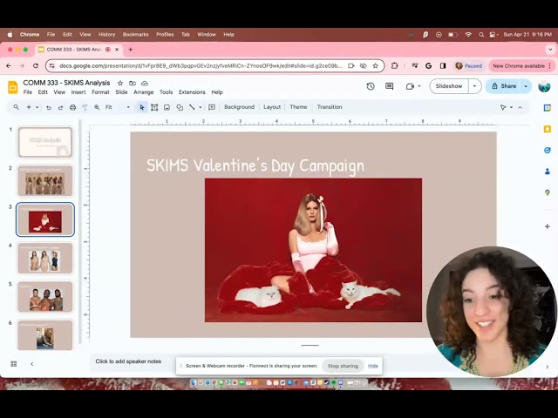558x418 pixels.
Task: Open a new Chrome tab
Action: click(x=130, y=50)
